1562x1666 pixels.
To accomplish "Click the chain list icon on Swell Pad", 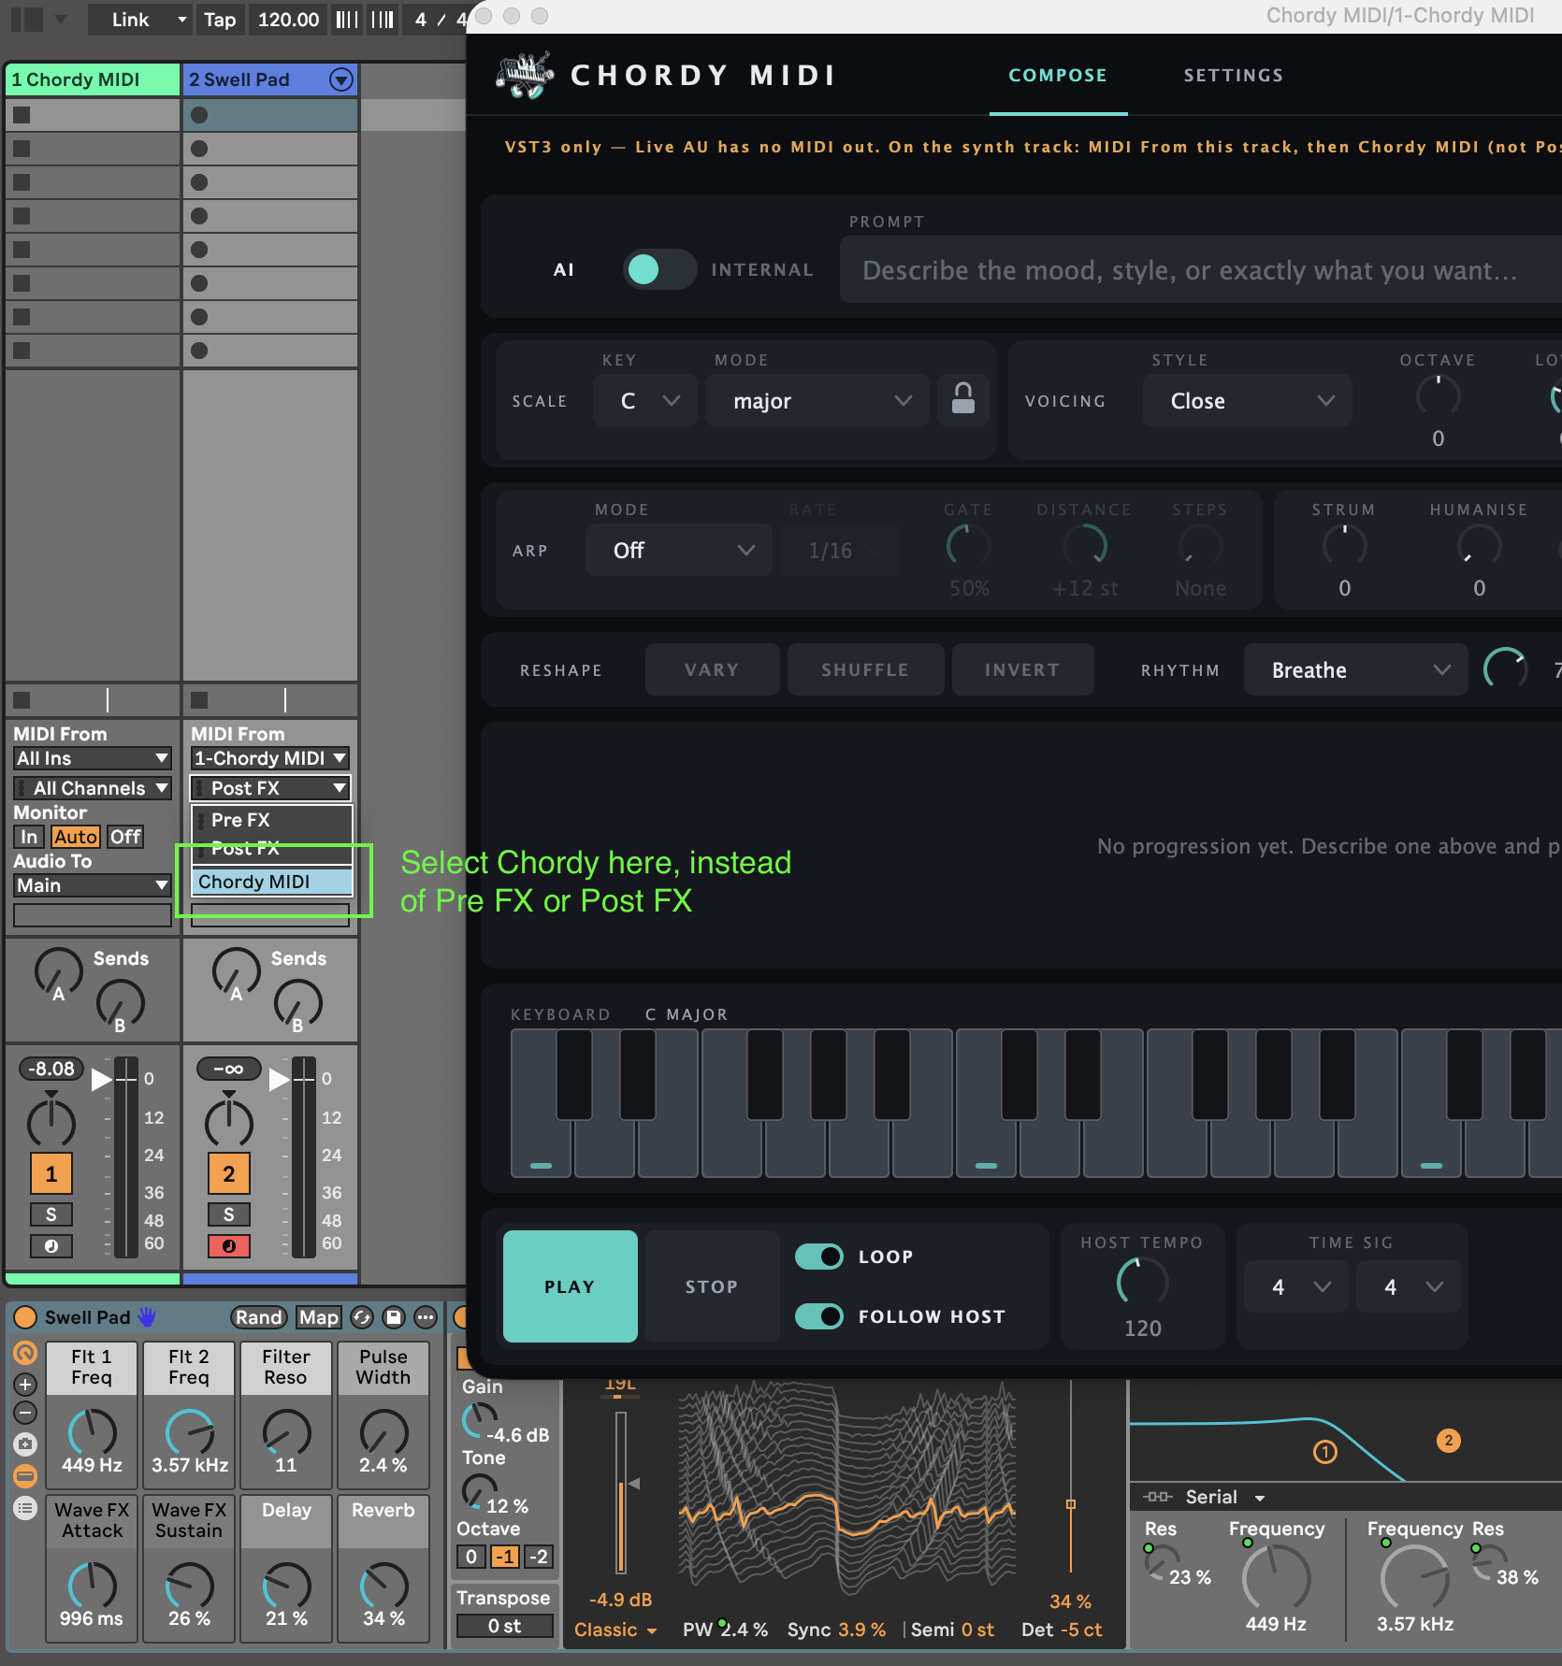I will tap(25, 1507).
